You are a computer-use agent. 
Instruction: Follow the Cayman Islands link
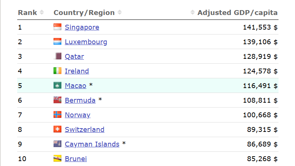click(92, 144)
